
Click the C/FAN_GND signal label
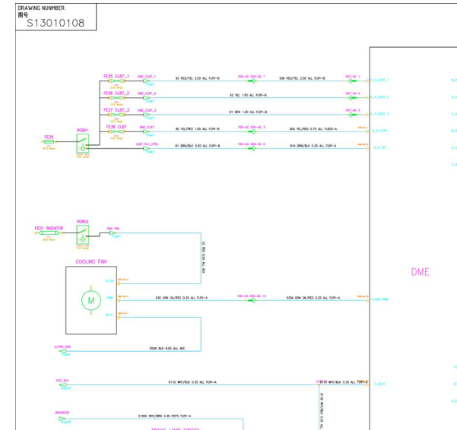point(62,346)
